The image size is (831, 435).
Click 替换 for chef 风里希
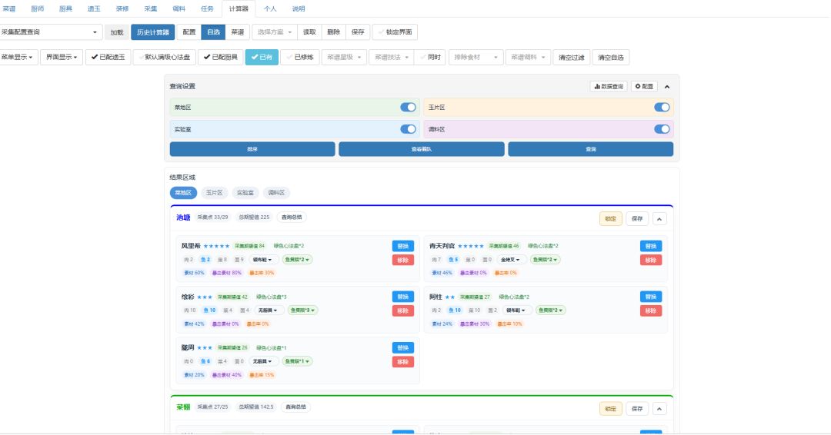click(x=402, y=246)
